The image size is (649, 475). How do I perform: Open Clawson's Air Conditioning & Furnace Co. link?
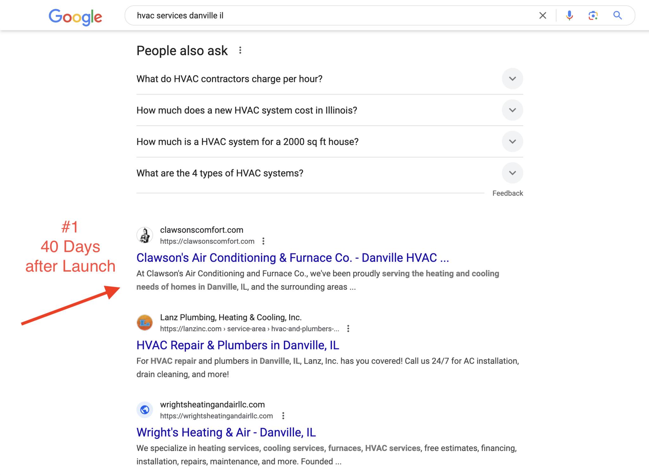coord(292,258)
